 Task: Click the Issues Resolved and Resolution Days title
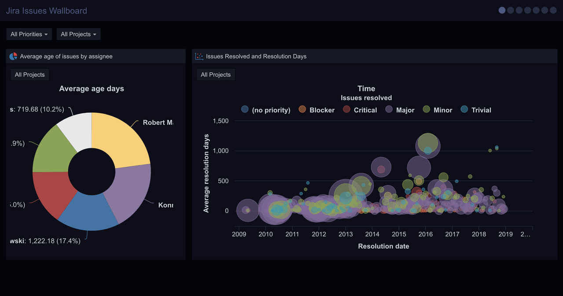256,56
